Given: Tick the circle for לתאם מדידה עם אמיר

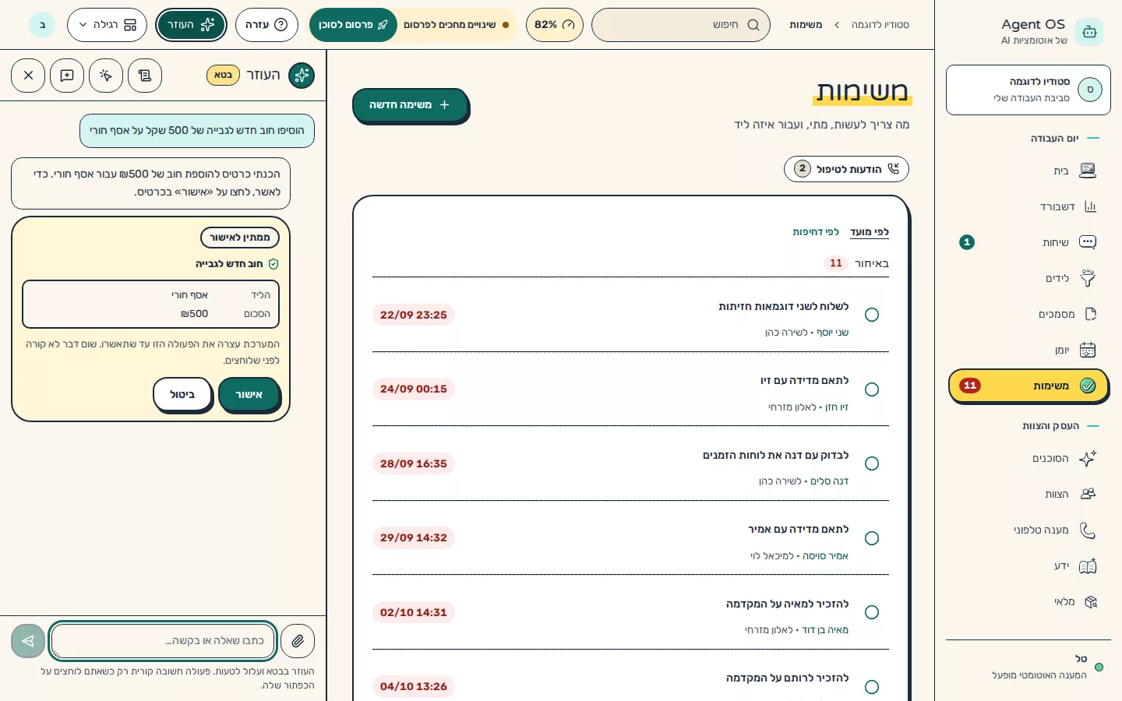Looking at the screenshot, I should [x=872, y=538].
